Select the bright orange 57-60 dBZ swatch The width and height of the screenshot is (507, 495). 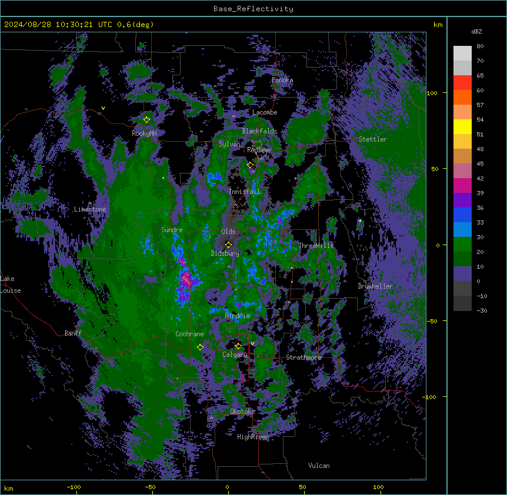(x=462, y=98)
